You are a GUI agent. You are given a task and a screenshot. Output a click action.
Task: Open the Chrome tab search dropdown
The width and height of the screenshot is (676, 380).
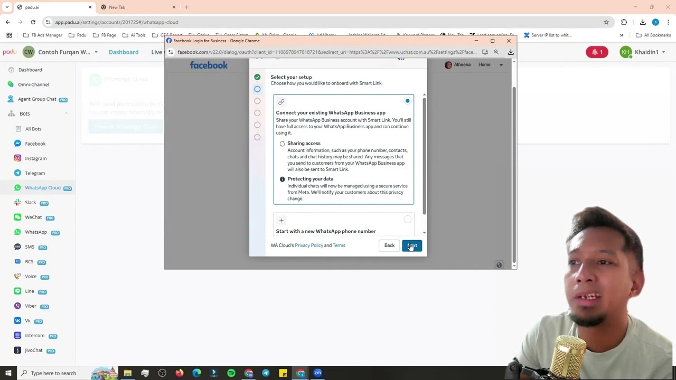pyautogui.click(x=7, y=7)
